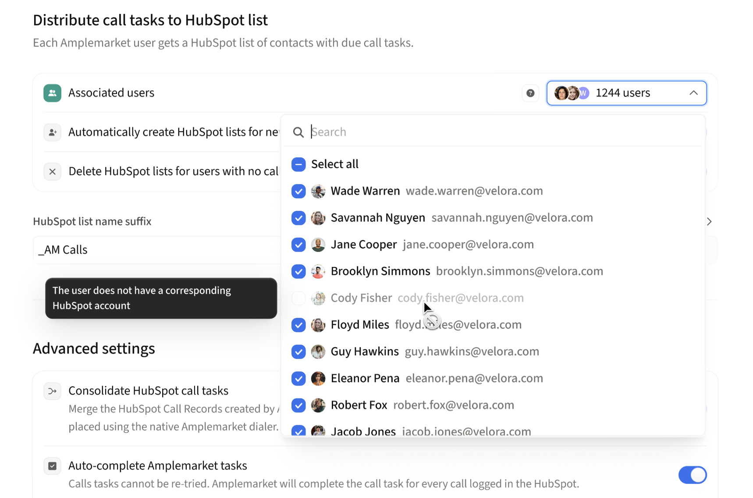Click the Eleanor Pena name
Viewport: 753px width, 498px height.
pos(365,378)
